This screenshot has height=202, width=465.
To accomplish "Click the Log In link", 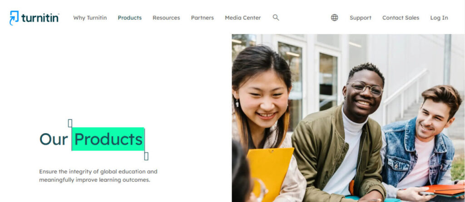I will point(439,18).
